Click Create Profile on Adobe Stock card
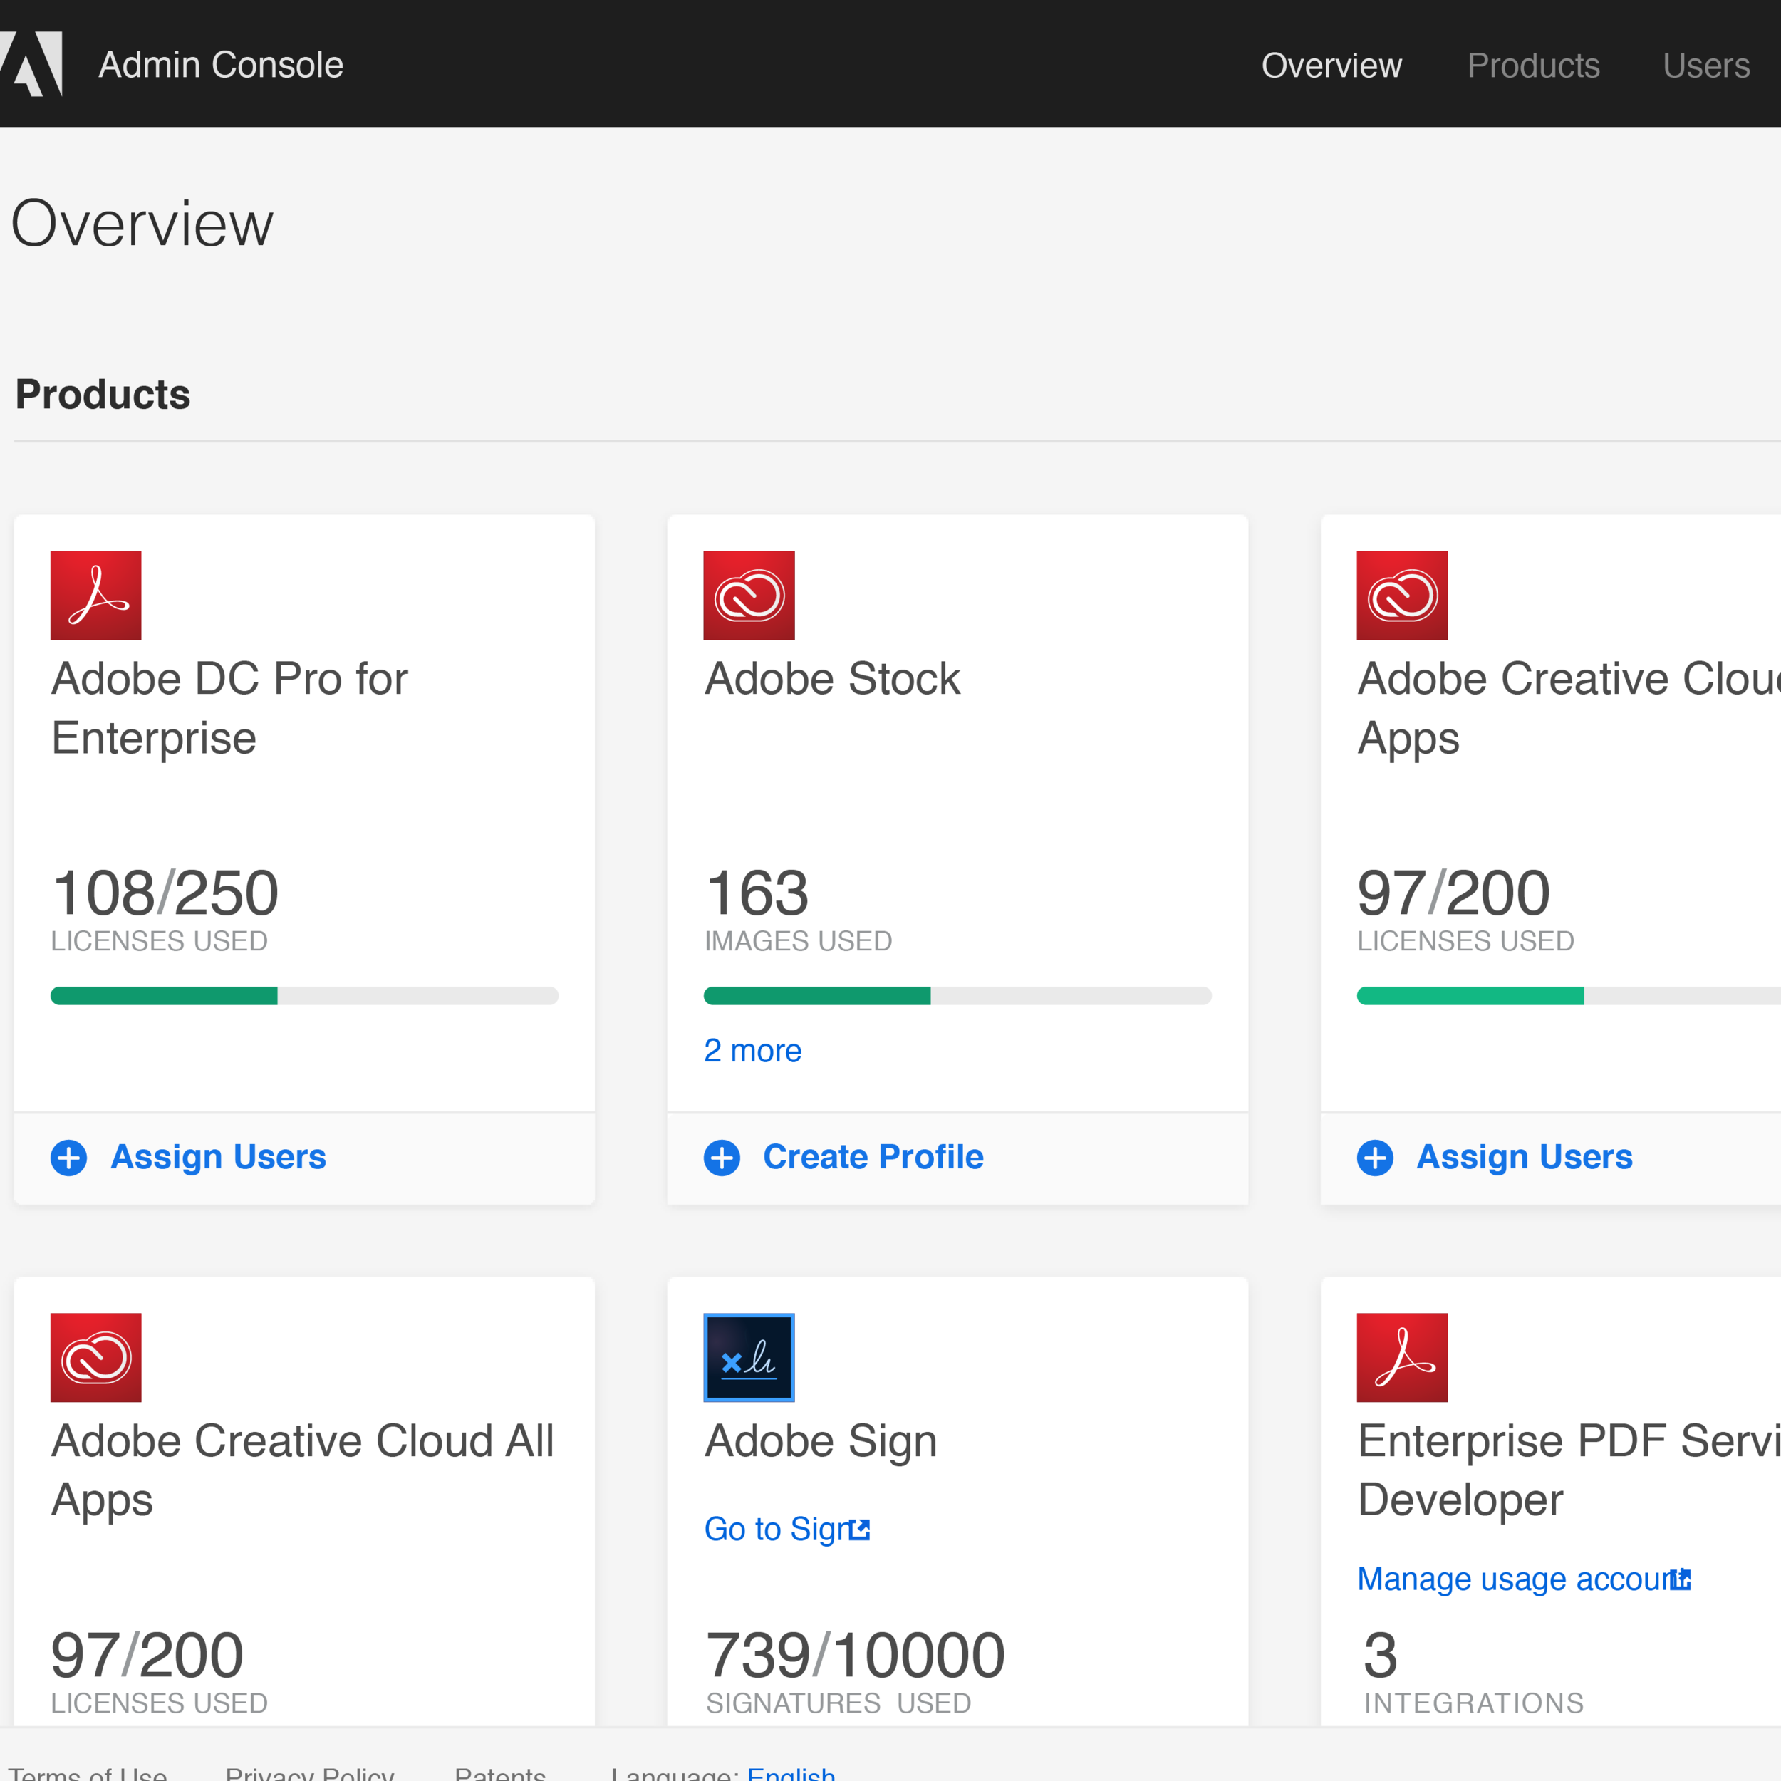 pos(873,1157)
